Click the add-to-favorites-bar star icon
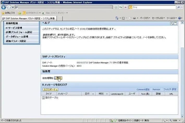This screenshot has height=123, width=185. (20, 13)
